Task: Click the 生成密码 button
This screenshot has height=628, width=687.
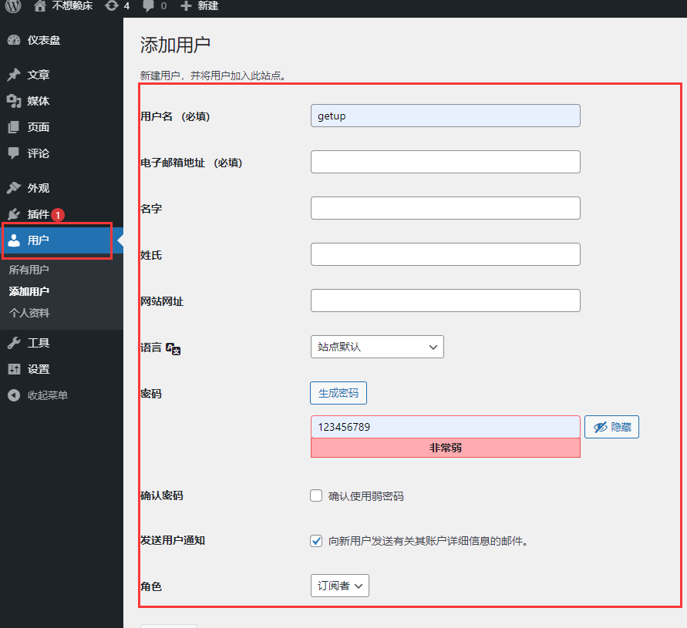Action: tap(338, 392)
